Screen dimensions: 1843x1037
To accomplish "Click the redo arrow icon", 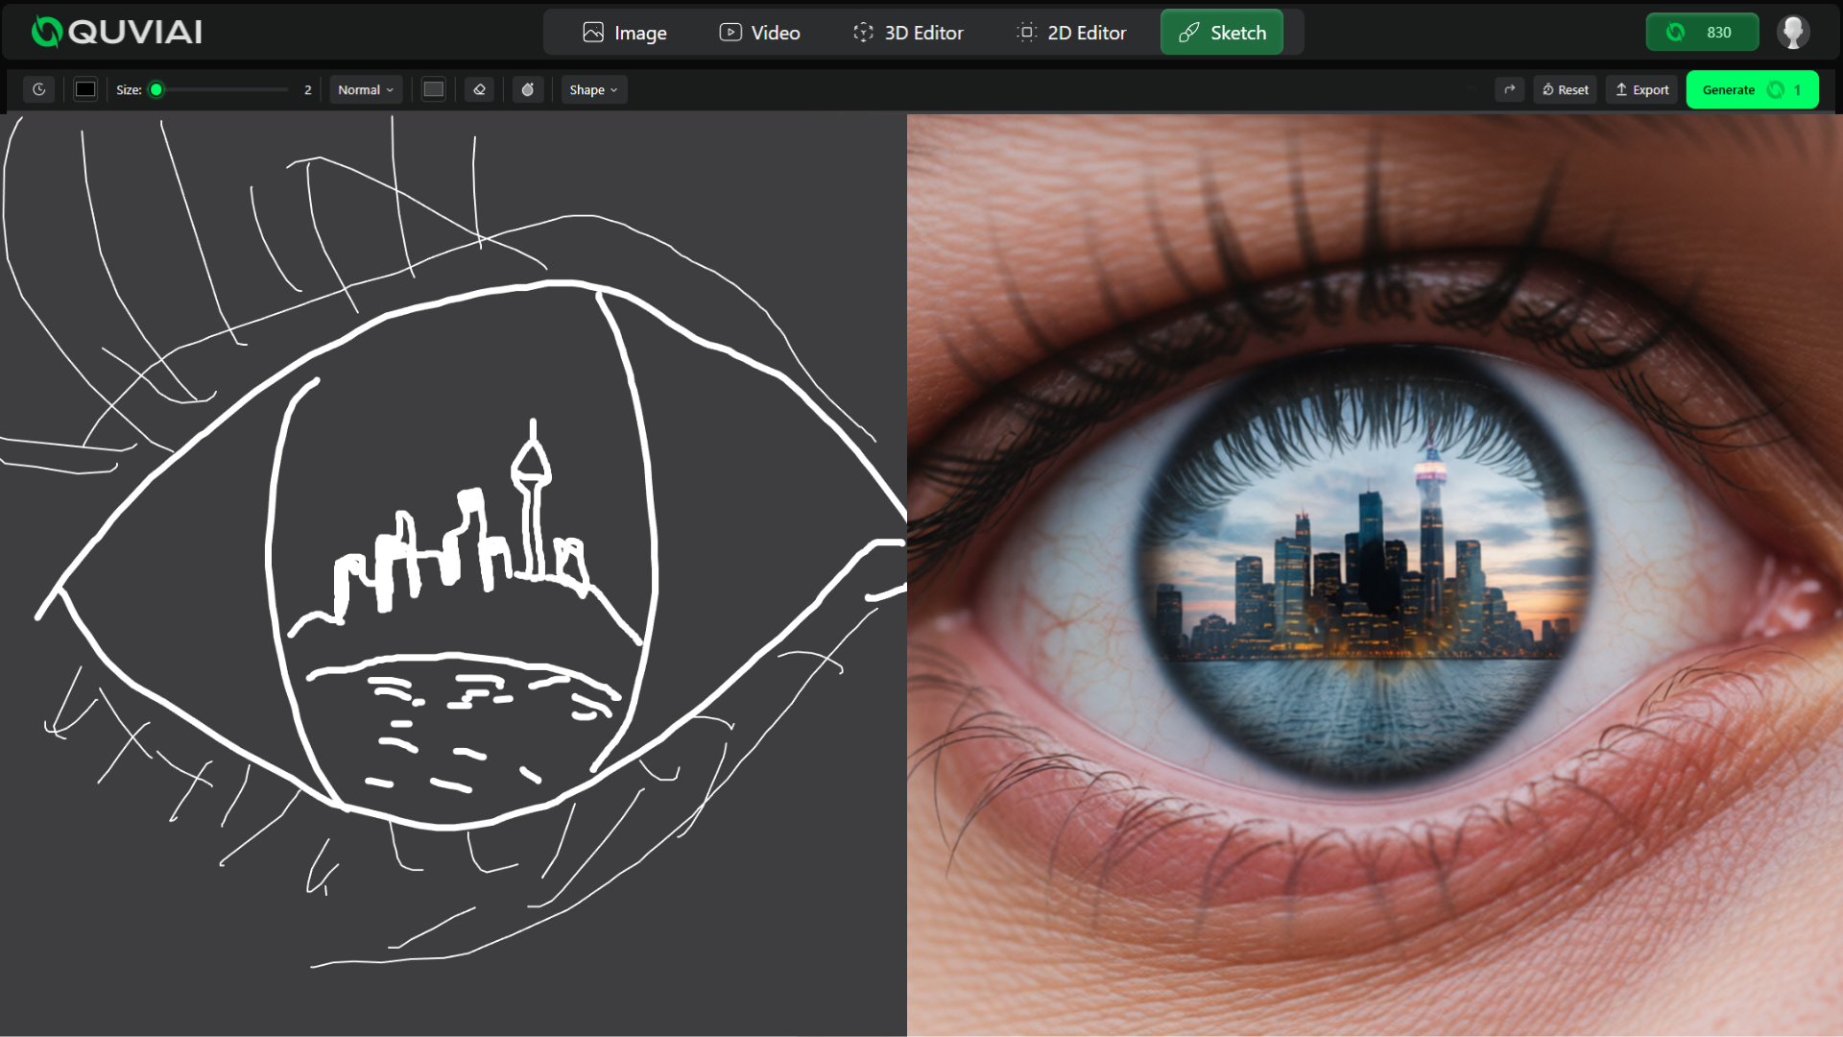I will (1509, 89).
